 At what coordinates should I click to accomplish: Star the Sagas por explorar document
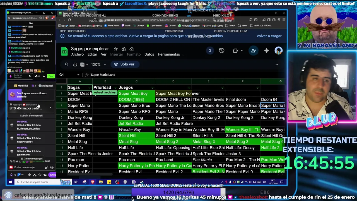point(116,49)
